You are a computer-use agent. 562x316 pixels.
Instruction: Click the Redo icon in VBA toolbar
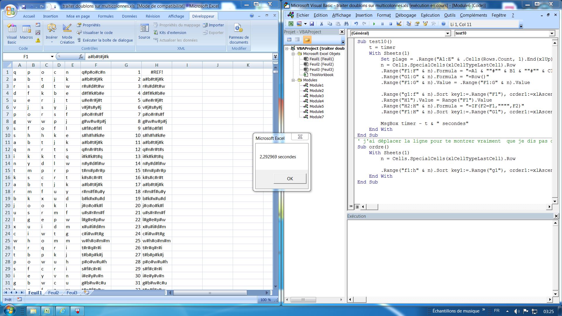(364, 24)
